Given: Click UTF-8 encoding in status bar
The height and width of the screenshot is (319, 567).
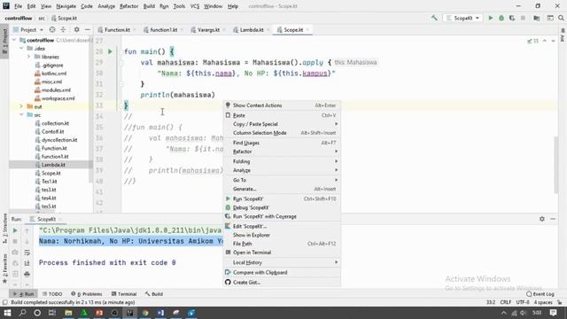Looking at the screenshot, I should tap(523, 302).
